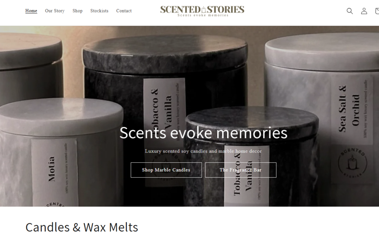Click the candle emblem in the logo
The width and height of the screenshot is (379, 237).
(204, 9)
